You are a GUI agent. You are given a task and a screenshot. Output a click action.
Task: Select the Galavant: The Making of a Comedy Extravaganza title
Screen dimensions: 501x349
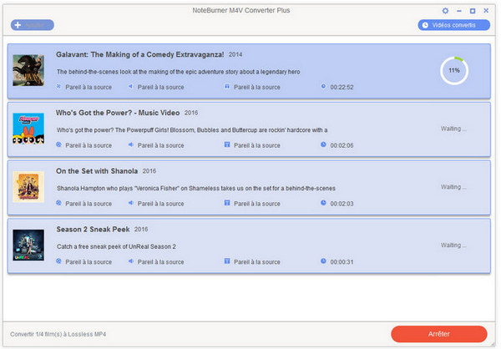pyautogui.click(x=140, y=54)
